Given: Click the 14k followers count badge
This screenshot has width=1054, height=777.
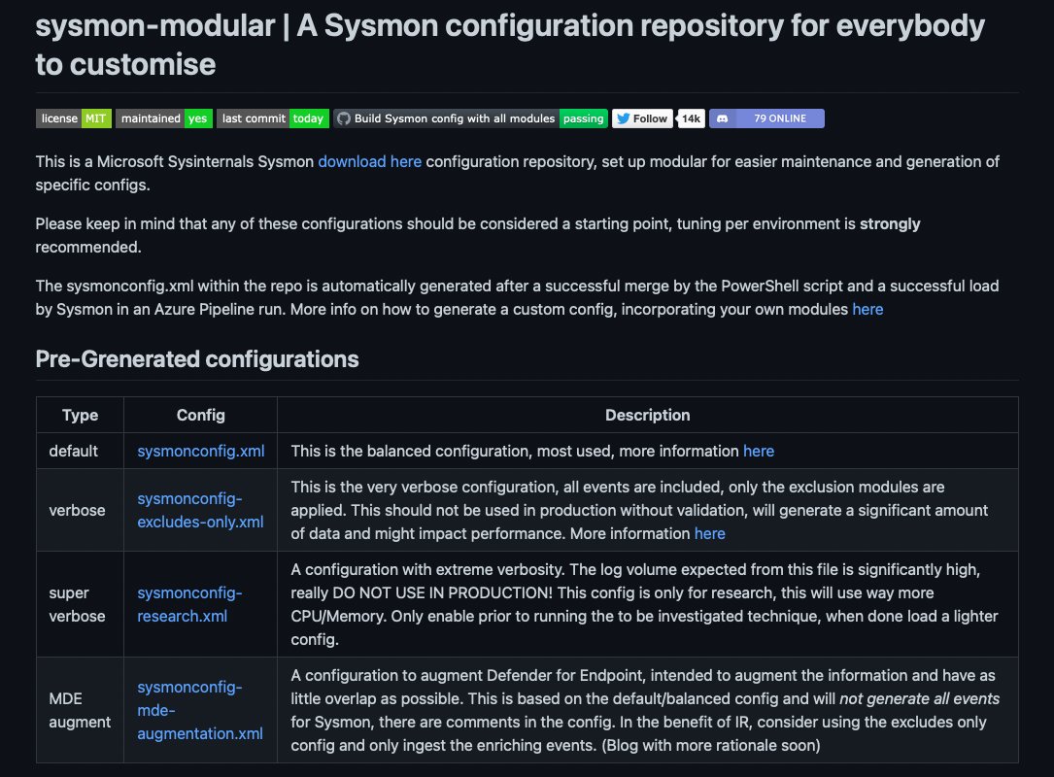Looking at the screenshot, I should click(x=691, y=118).
